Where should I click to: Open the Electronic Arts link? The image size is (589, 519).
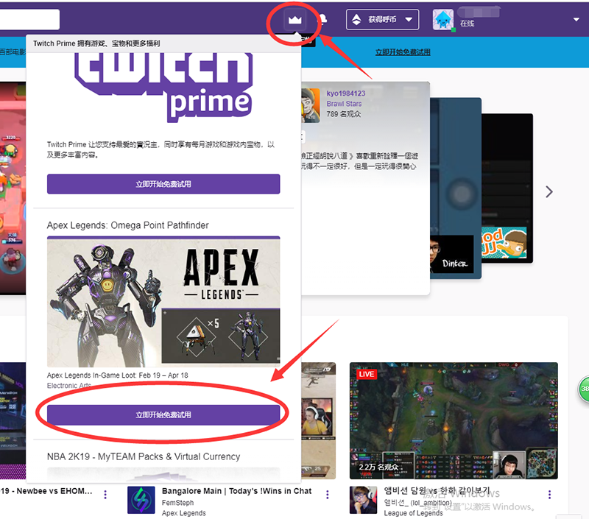(x=68, y=385)
